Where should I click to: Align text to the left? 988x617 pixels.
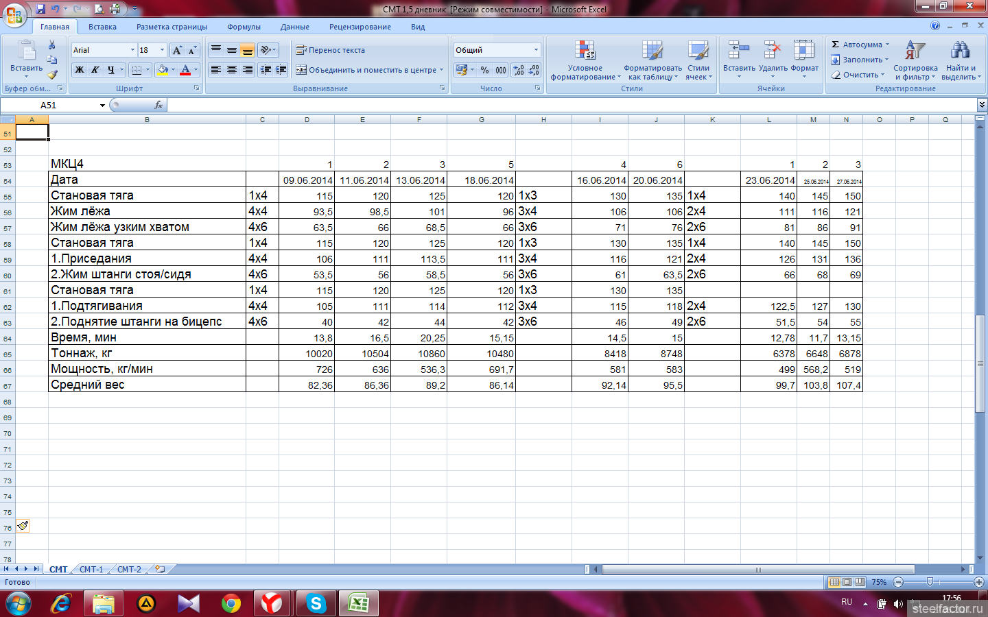(x=216, y=70)
